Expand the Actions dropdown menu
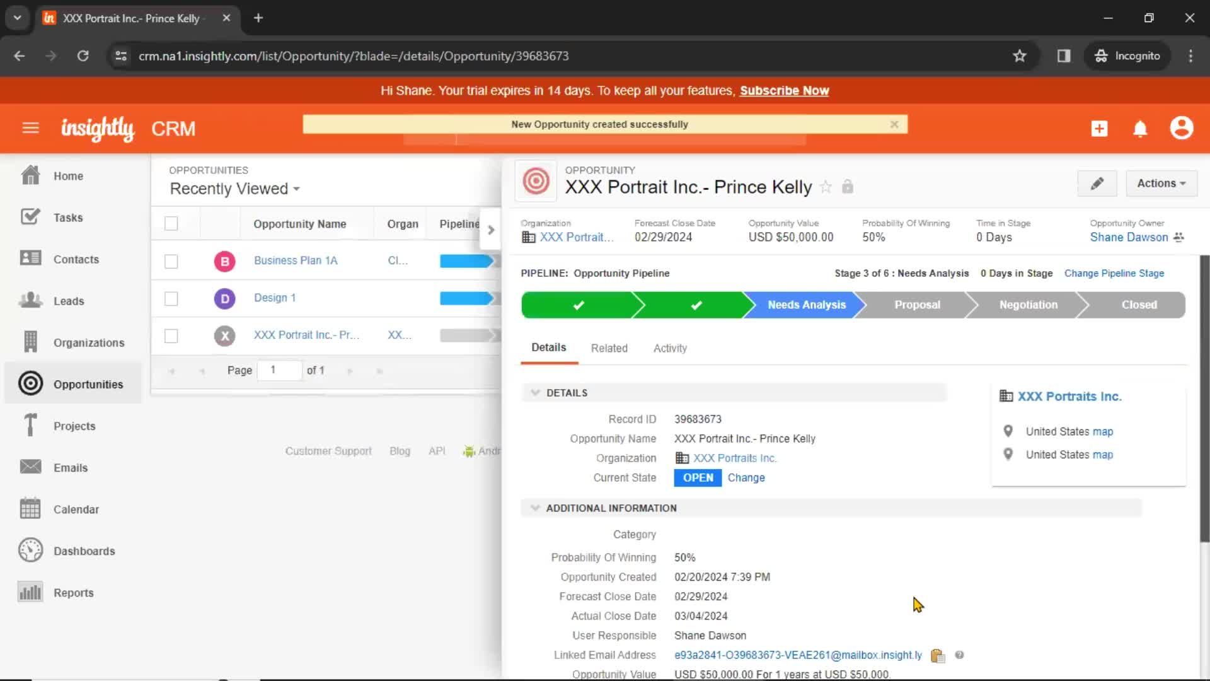 click(1160, 183)
